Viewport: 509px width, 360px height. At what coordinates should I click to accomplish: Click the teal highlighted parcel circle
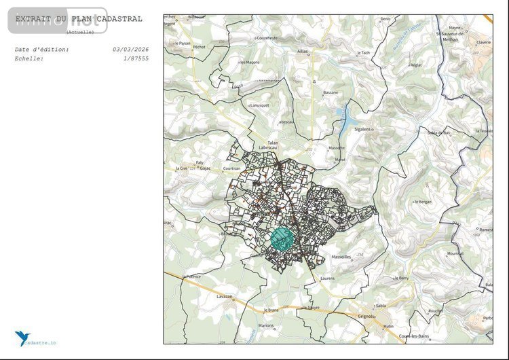tap(281, 238)
